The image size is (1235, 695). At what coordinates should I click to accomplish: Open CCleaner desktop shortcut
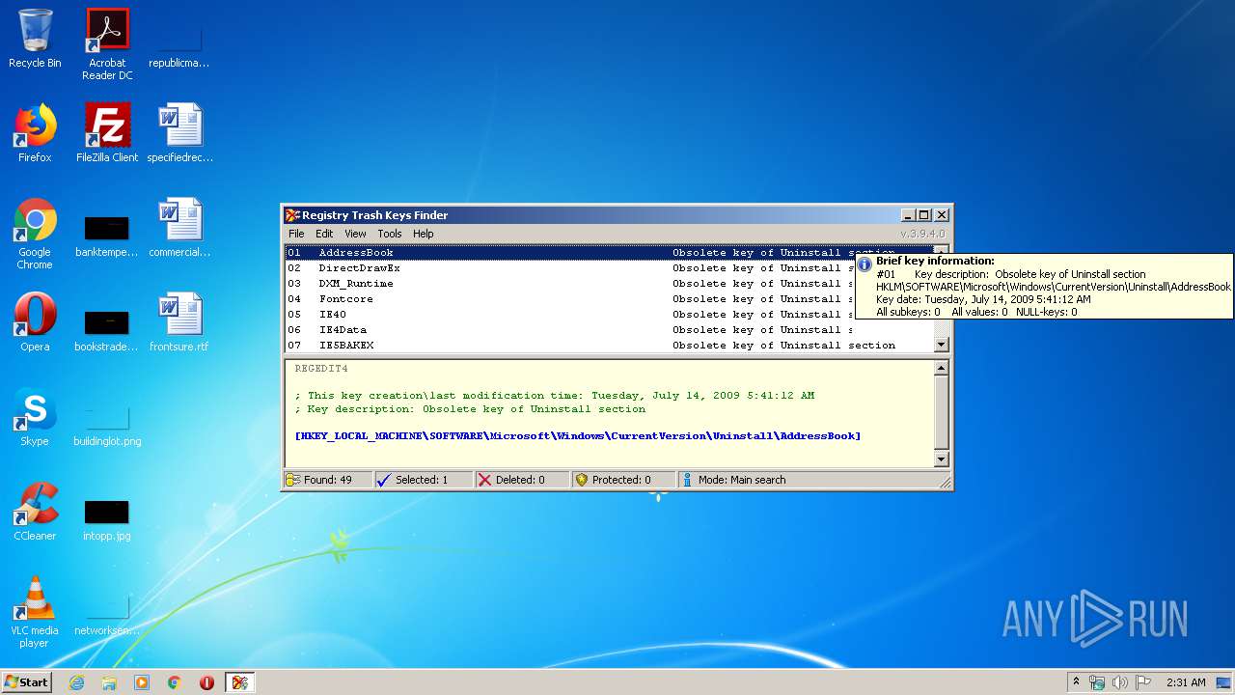pos(35,512)
